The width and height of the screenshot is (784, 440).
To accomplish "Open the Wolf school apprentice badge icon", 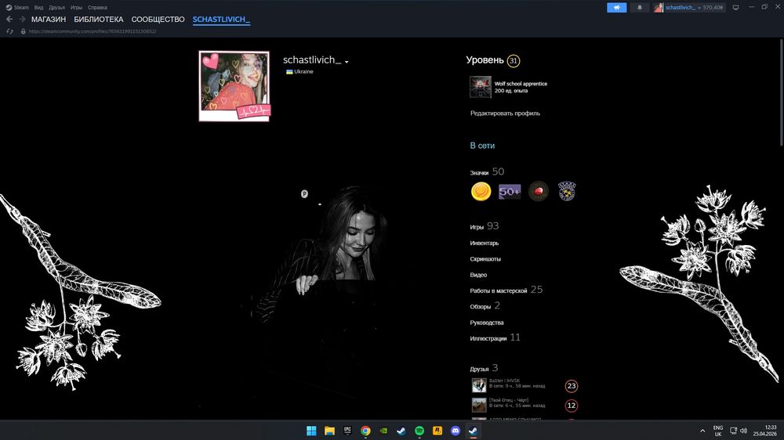I will point(480,87).
